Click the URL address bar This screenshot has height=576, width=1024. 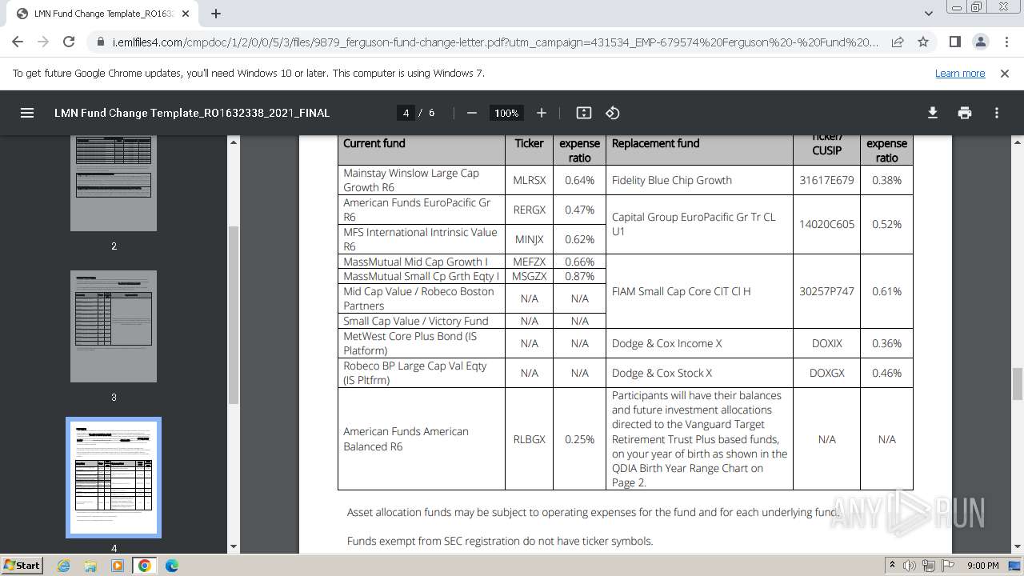[x=494, y=42]
